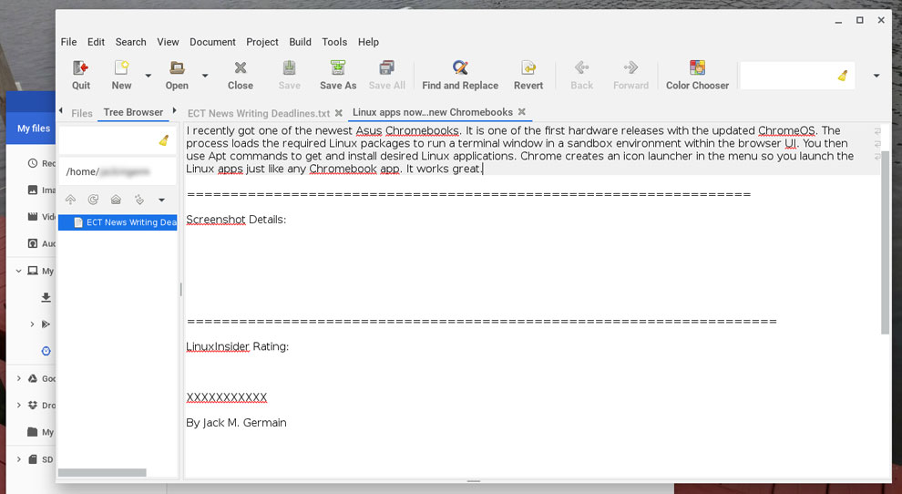The image size is (902, 494).
Task: Click the sidebar horizontal scrollbar
Action: pos(102,473)
